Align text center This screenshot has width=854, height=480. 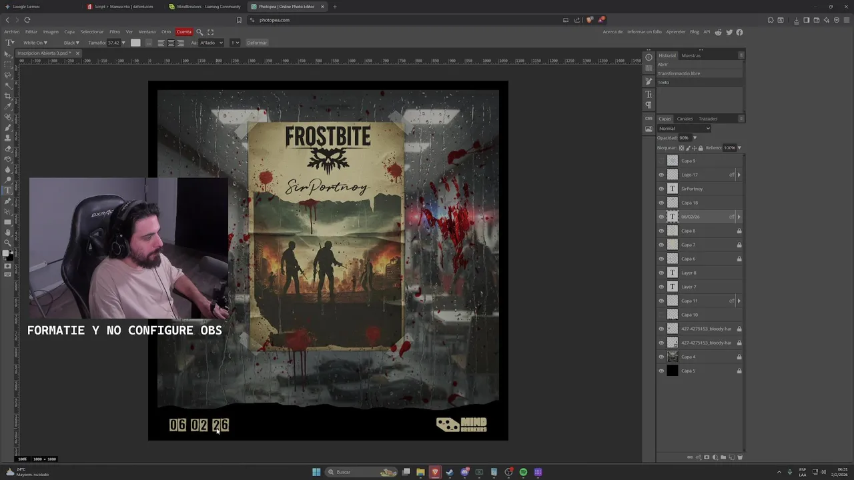tap(171, 43)
